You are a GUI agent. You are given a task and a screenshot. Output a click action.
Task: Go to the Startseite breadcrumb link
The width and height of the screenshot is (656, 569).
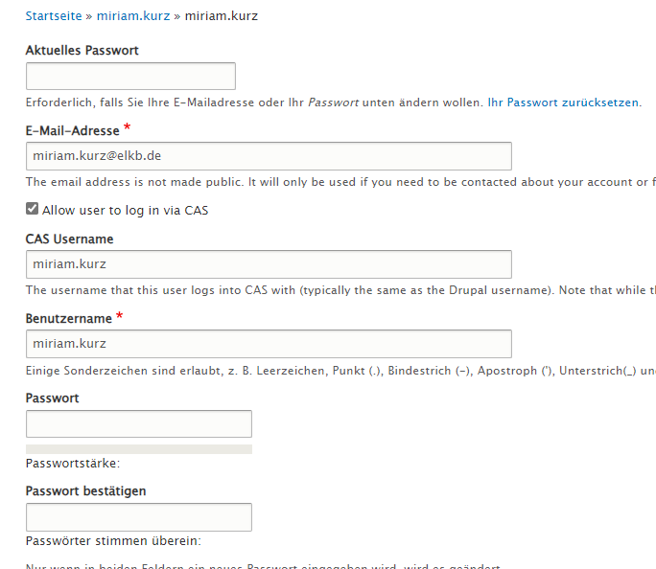point(54,16)
